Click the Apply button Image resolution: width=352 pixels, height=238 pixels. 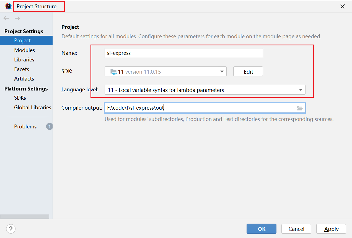pyautogui.click(x=331, y=229)
